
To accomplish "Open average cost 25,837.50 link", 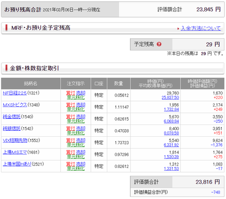I will click(x=170, y=98).
